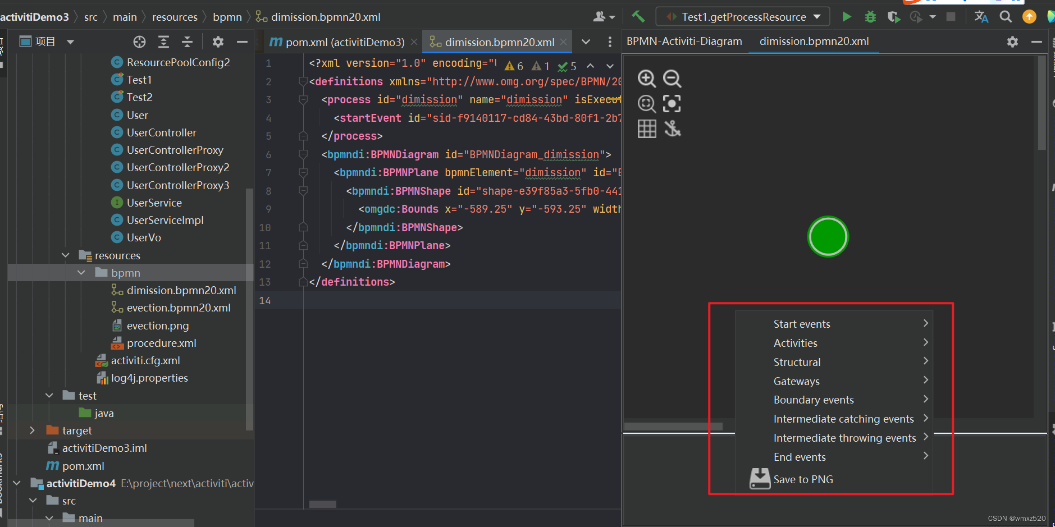Toggle grid display in diagram
Image resolution: width=1055 pixels, height=527 pixels.
647,129
